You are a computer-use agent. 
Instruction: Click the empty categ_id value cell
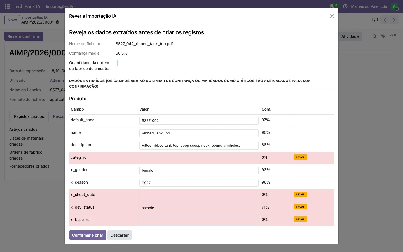click(x=199, y=158)
